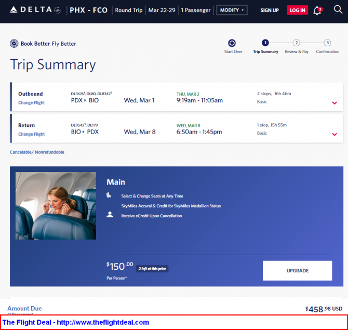This screenshot has height=330, width=348.
Task: Go to step 2 Review & Pay
Action: 296,43
